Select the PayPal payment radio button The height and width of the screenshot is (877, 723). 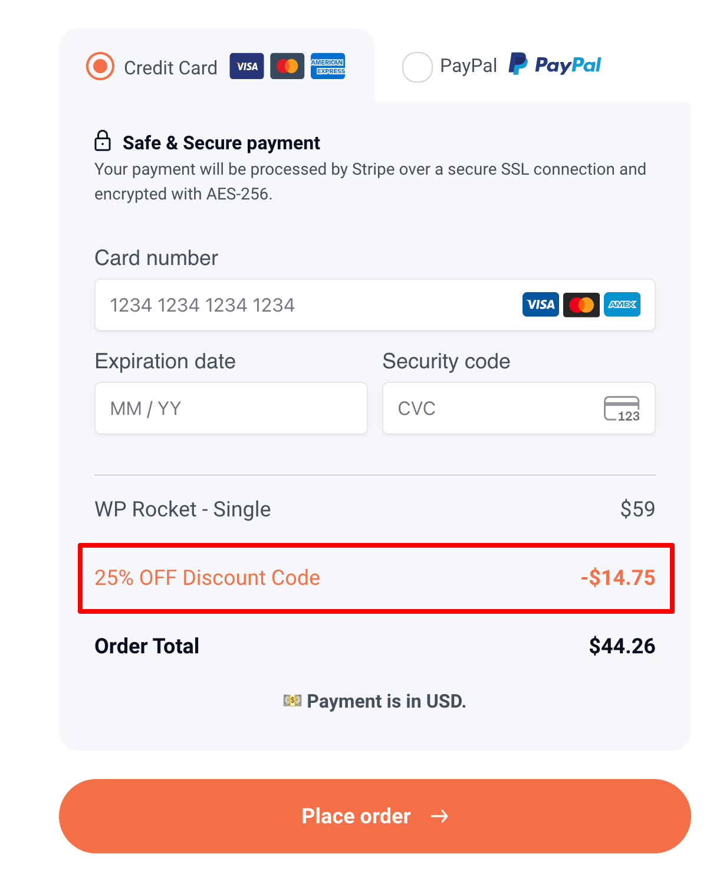[418, 67]
